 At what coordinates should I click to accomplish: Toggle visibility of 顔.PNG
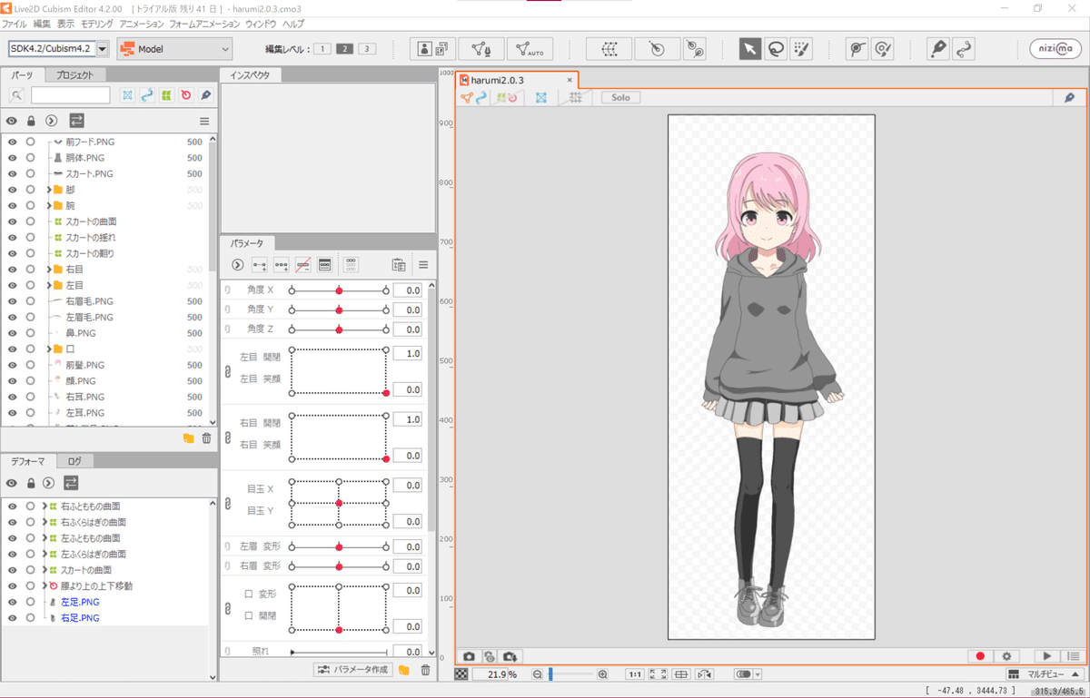click(x=12, y=381)
